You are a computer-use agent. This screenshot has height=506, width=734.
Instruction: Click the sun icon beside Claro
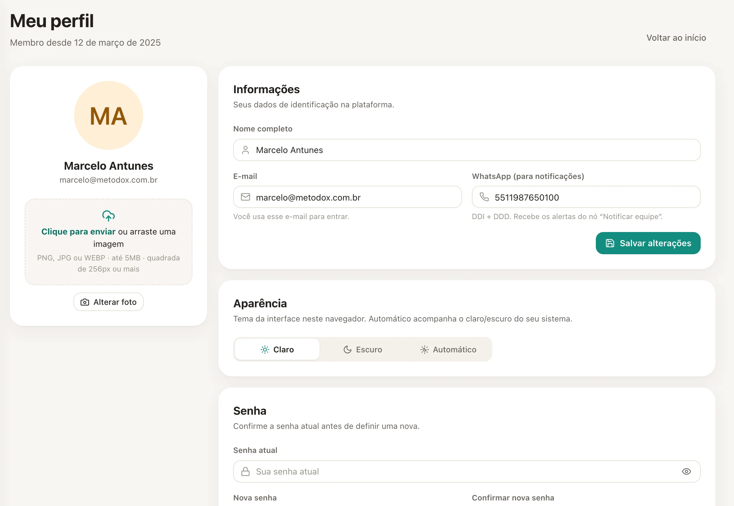click(265, 349)
